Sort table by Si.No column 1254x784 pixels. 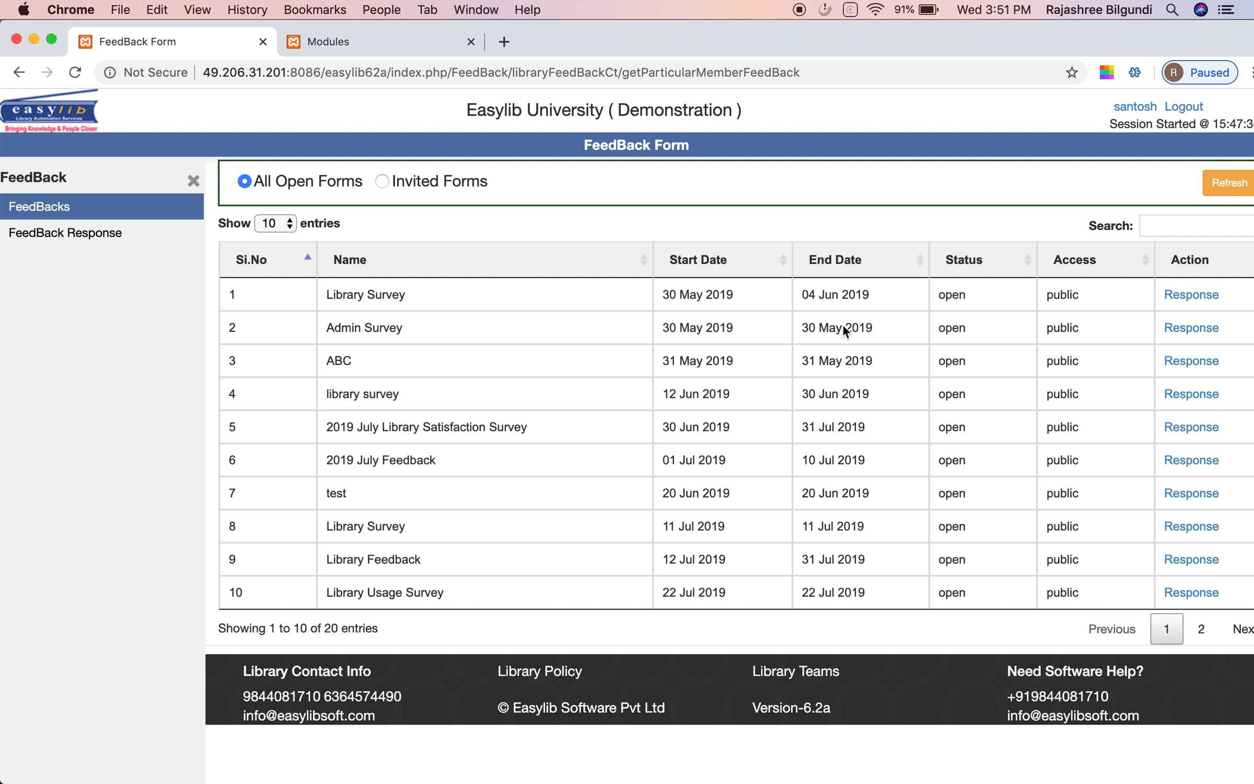pos(268,260)
